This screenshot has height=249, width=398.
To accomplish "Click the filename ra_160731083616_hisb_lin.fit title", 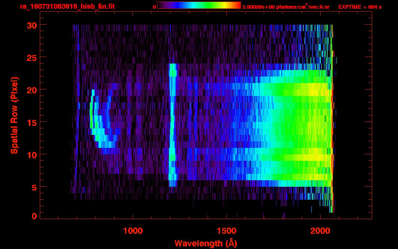I will 67,6.
